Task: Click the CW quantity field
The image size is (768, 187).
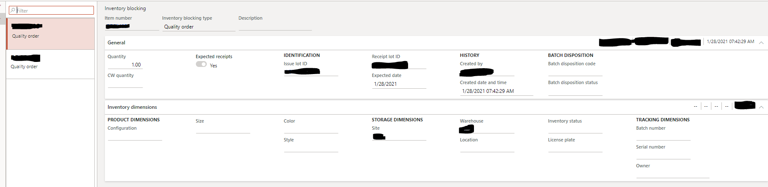Action: [125, 84]
